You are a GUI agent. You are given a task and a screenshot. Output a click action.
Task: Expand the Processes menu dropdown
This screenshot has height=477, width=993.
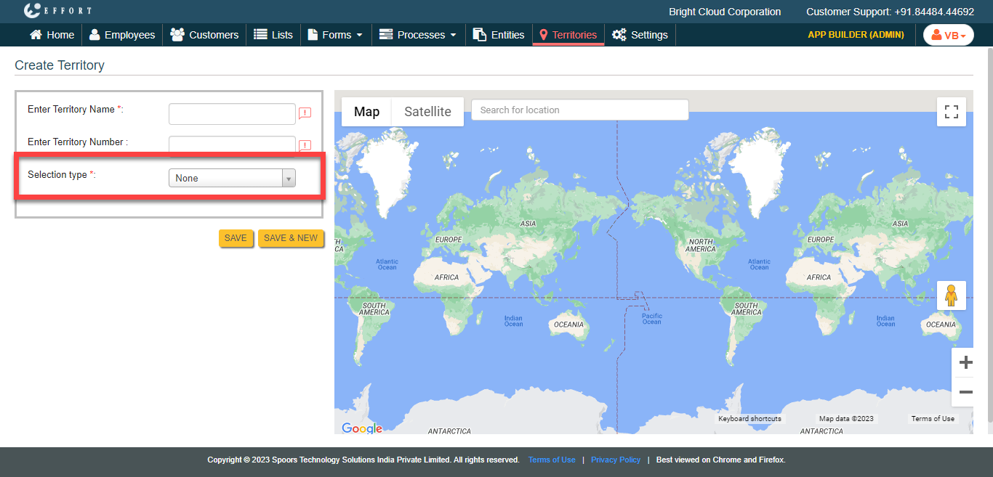tap(418, 35)
